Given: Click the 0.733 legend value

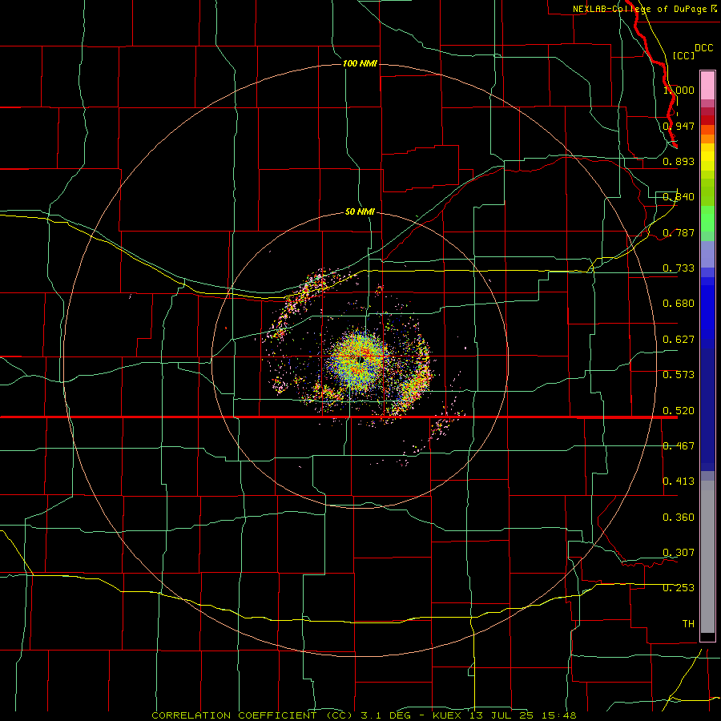Looking at the screenshot, I should (x=679, y=268).
